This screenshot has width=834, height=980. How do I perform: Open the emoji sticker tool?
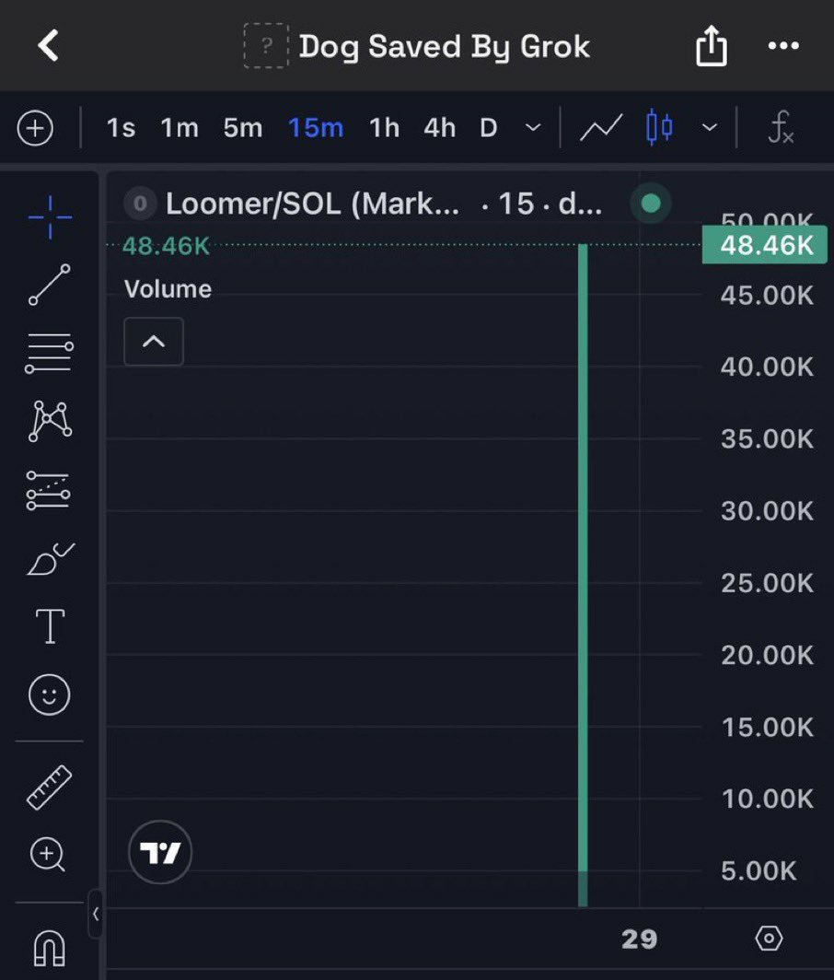point(50,694)
